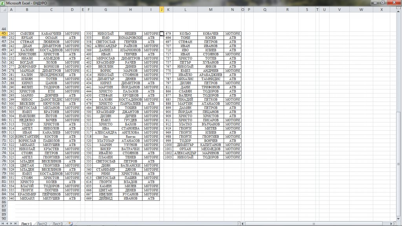The height and width of the screenshot is (226, 402).
Task: Select cell containing КАПИТАНОВ
Action: [x=210, y=144]
